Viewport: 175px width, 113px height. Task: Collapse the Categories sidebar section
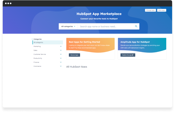tap(32, 39)
